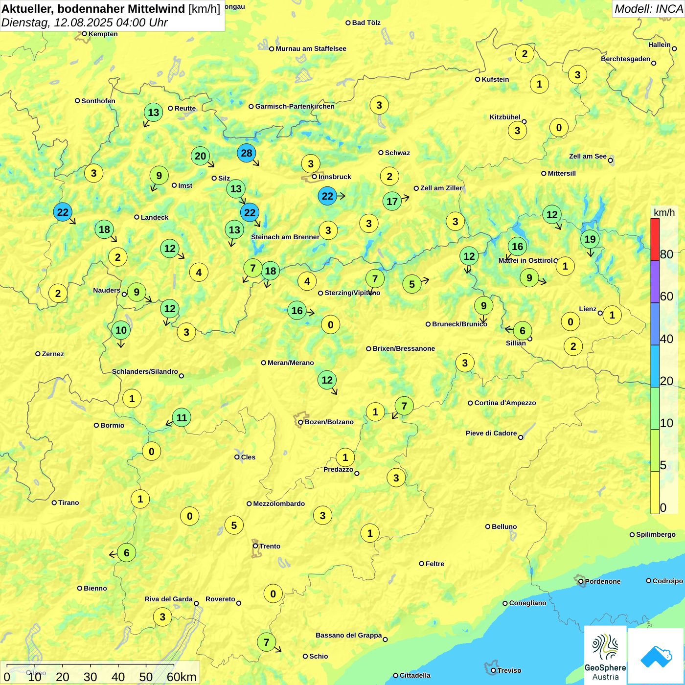The width and height of the screenshot is (685, 685).
Task: Click the Lienz town label
Action: click(588, 309)
